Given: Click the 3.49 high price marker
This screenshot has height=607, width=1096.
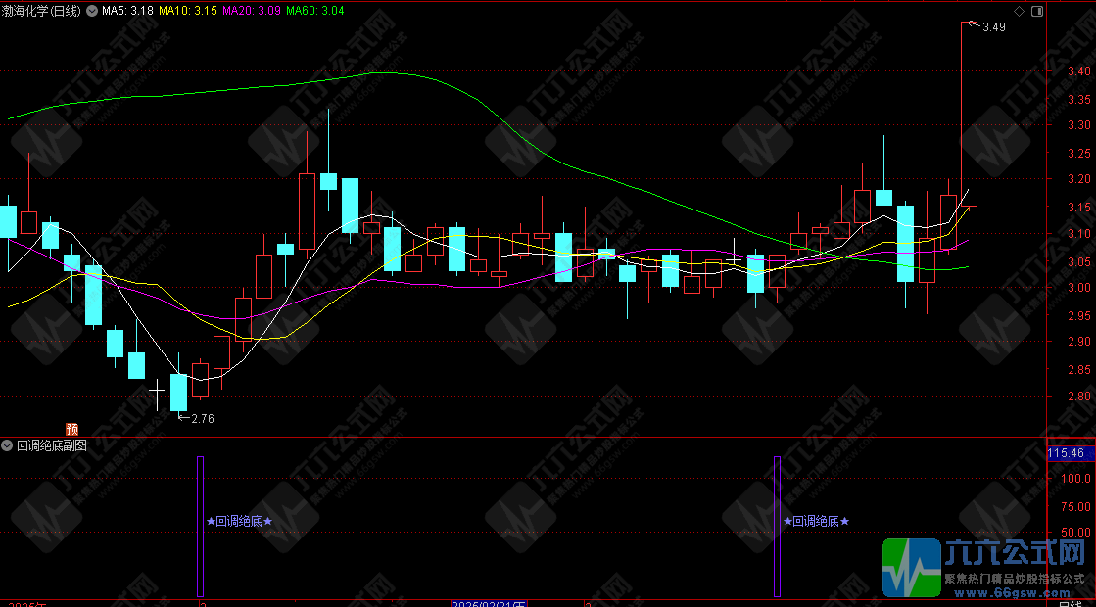Looking at the screenshot, I should coord(993,27).
